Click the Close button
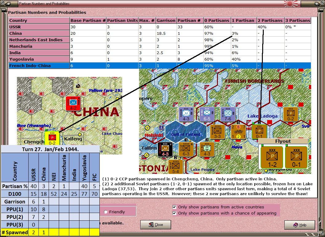The width and height of the screenshot is (325, 237). tap(156, 225)
